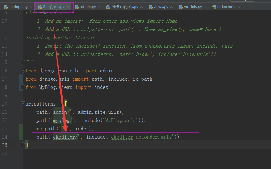
Task: Open the views.py tab
Action: click(x=161, y=7)
